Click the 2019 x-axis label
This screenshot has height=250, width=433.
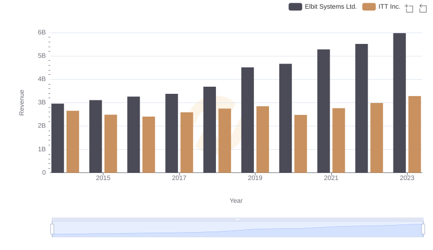coord(255,178)
